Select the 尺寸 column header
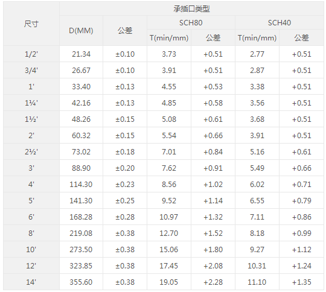 [31, 24]
